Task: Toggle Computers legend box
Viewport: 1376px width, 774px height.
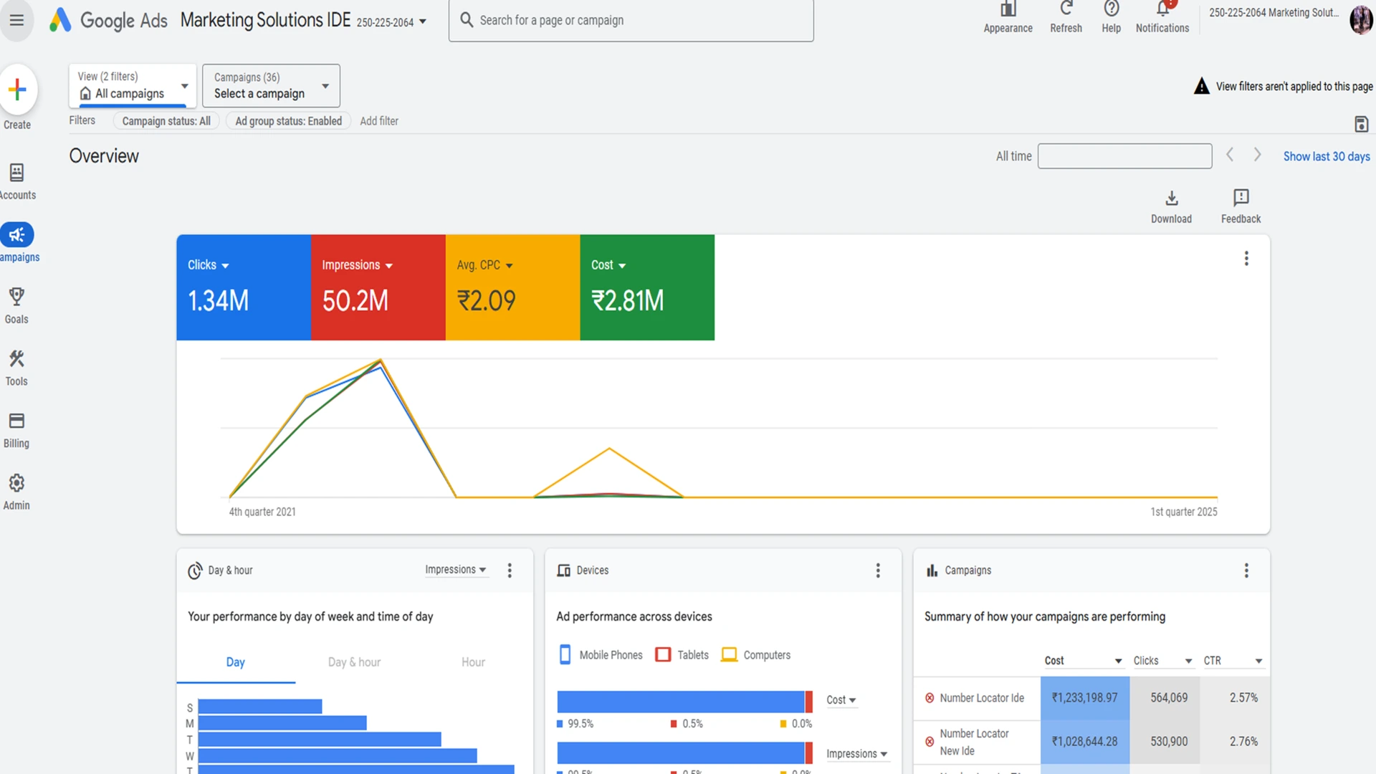Action: pos(729,654)
